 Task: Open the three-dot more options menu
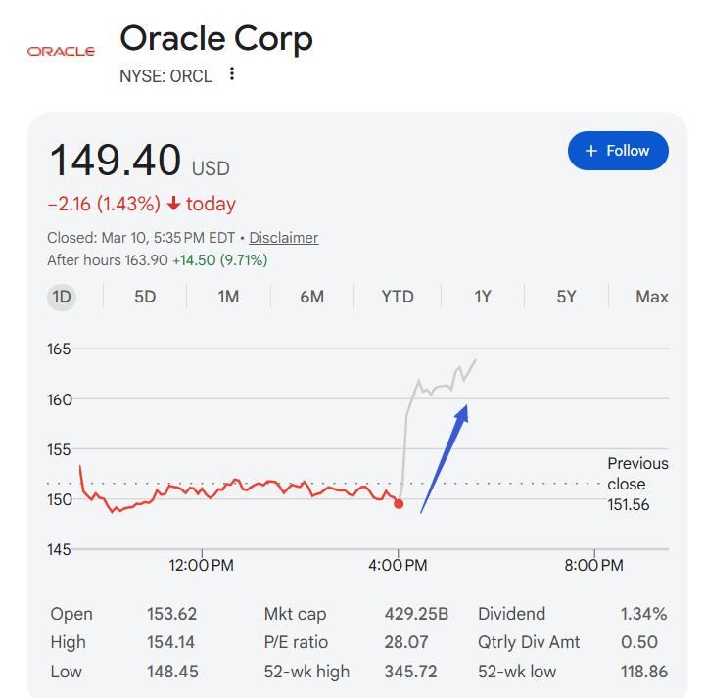232,73
